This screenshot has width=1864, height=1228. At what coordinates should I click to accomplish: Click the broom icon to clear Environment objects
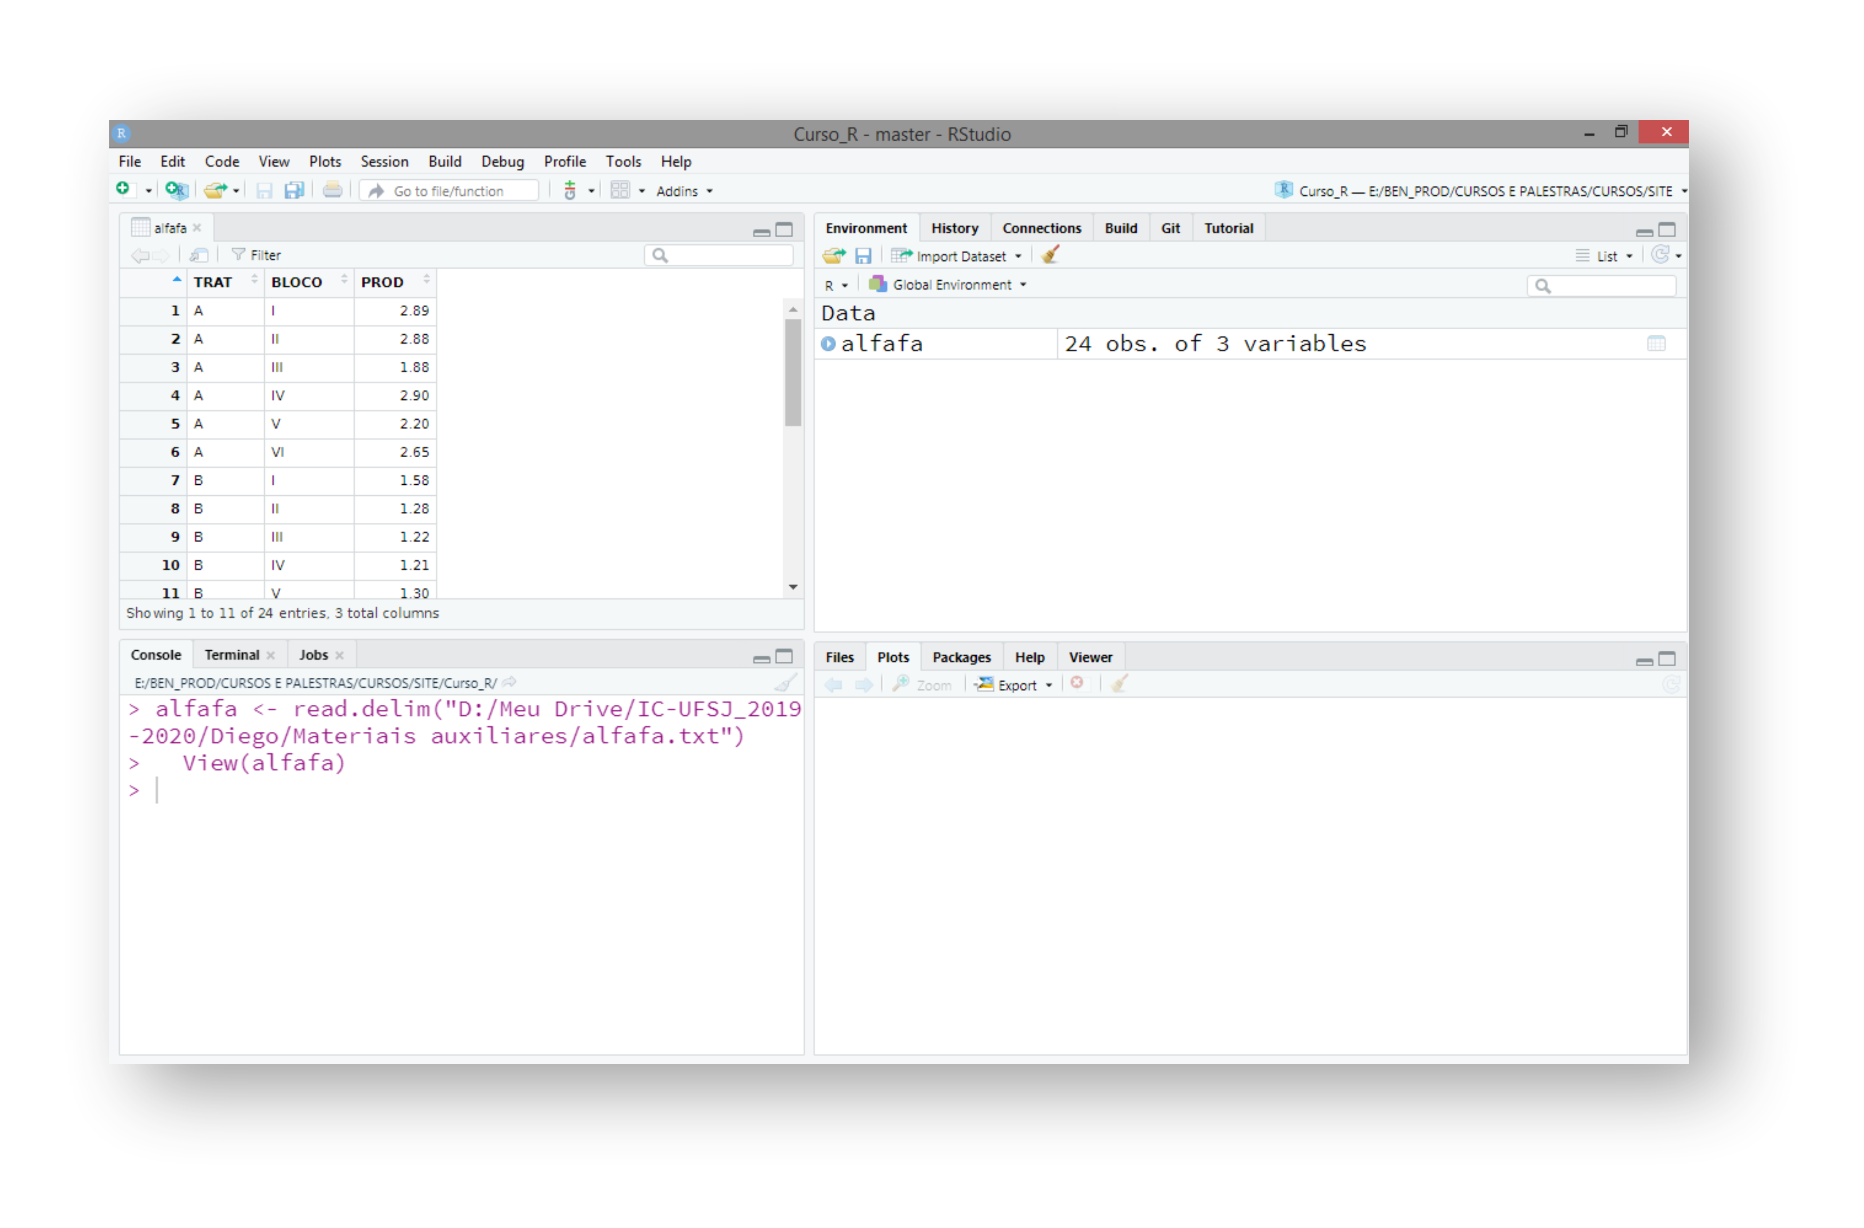(1050, 255)
